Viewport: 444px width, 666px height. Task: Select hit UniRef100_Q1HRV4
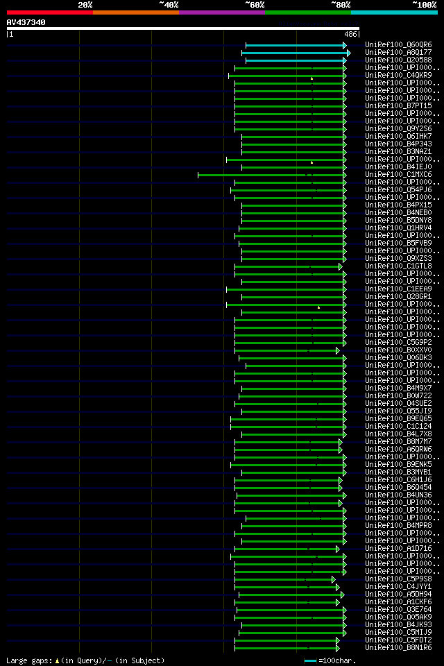pyautogui.click(x=398, y=228)
